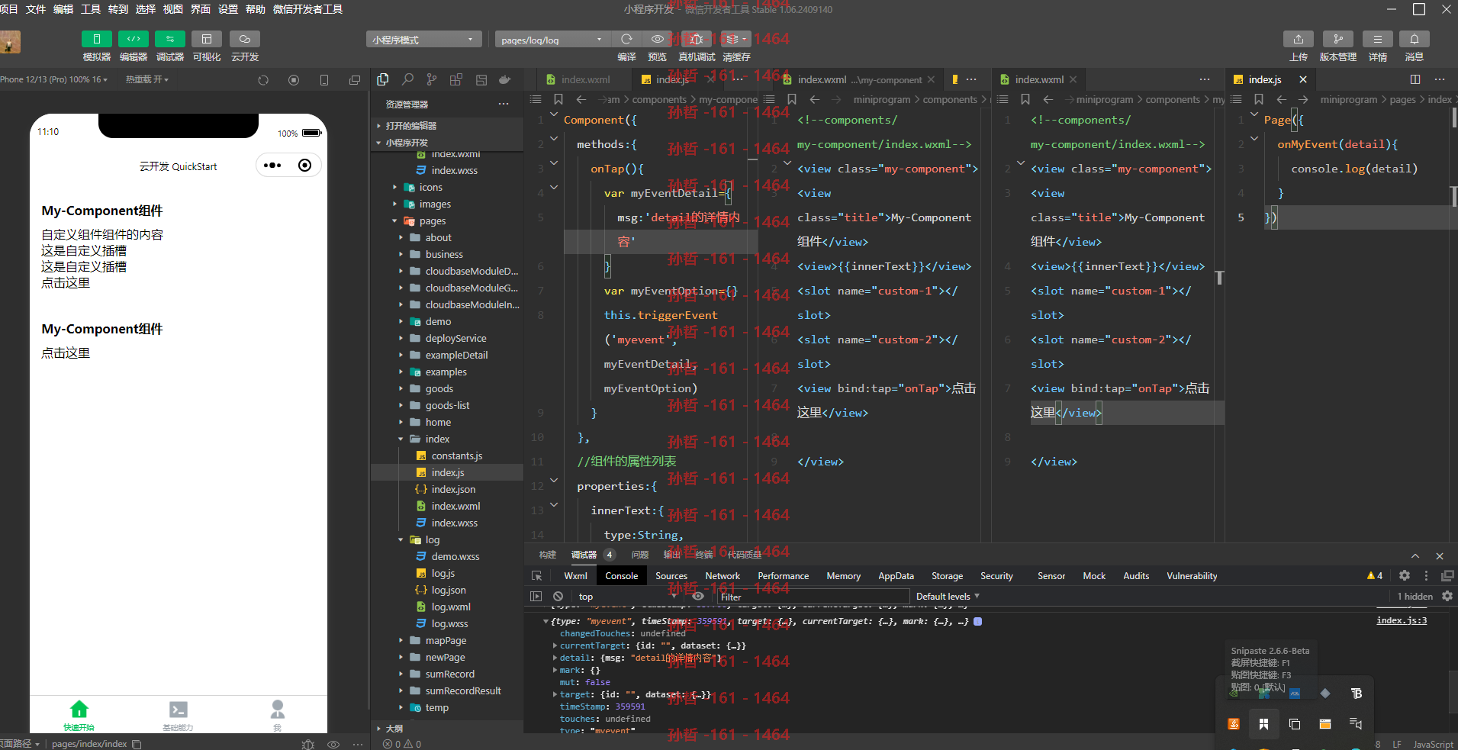The height and width of the screenshot is (750, 1458).
Task: Switch to the AppData devtools tab
Action: point(896,576)
